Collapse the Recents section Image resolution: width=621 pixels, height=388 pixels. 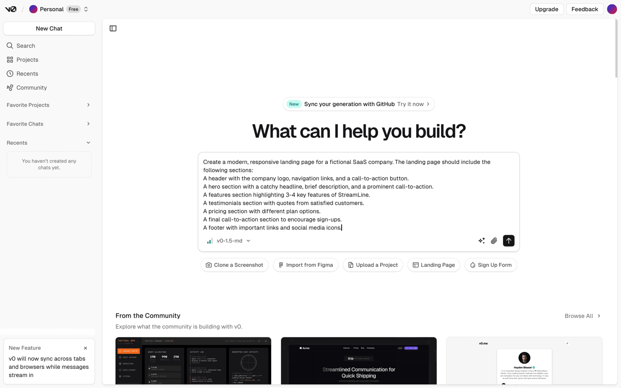[49, 143]
